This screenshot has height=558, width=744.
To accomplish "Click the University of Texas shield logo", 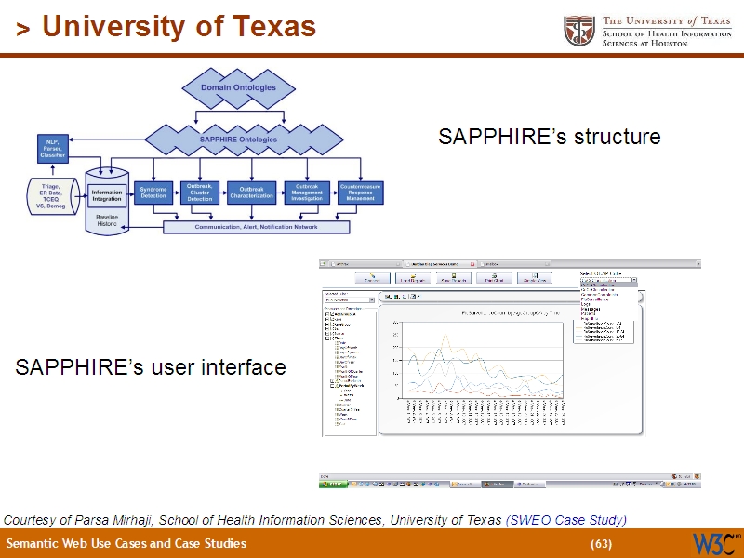I will pos(581,28).
